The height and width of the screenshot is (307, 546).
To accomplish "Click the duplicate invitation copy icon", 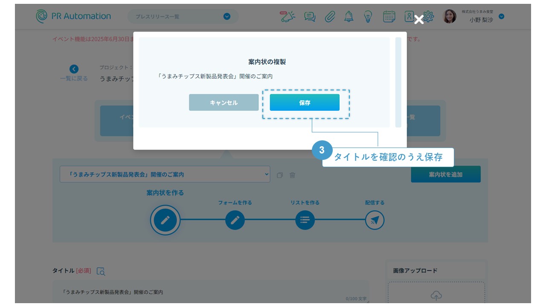I will 280,175.
